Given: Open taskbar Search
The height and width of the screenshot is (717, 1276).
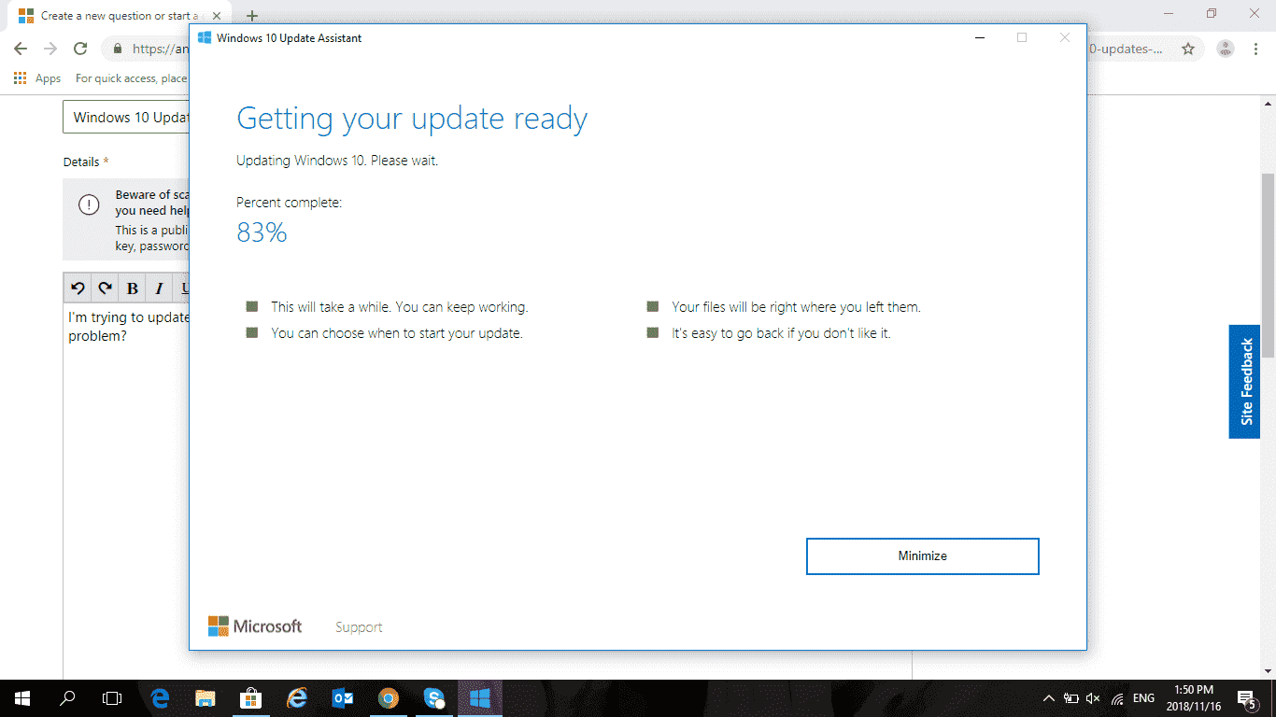Looking at the screenshot, I should pos(67,697).
